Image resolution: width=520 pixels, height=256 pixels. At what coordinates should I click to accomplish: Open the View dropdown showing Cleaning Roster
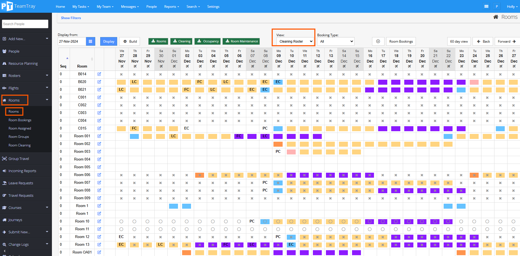pos(295,42)
